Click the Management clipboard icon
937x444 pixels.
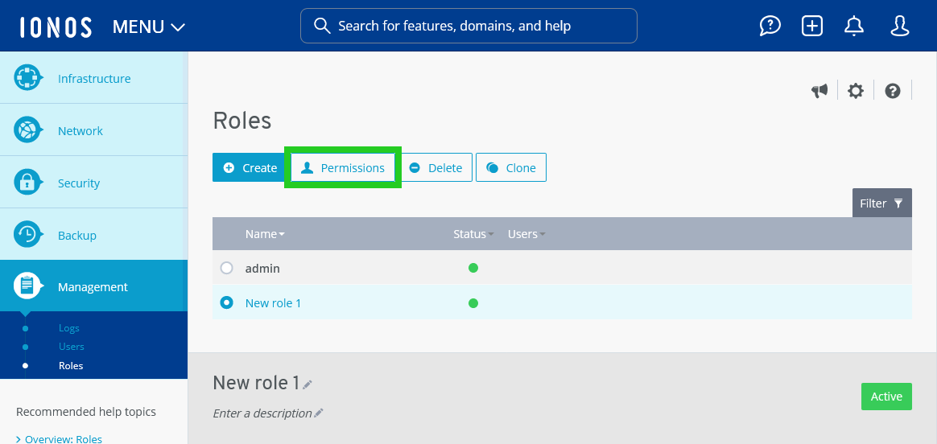click(27, 286)
